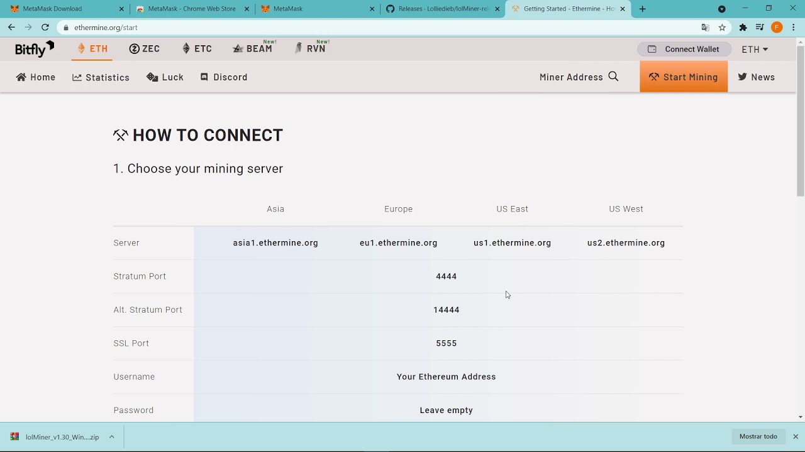This screenshot has height=452, width=805.
Task: Click eu1.ethermine.org server address
Action: pos(398,243)
